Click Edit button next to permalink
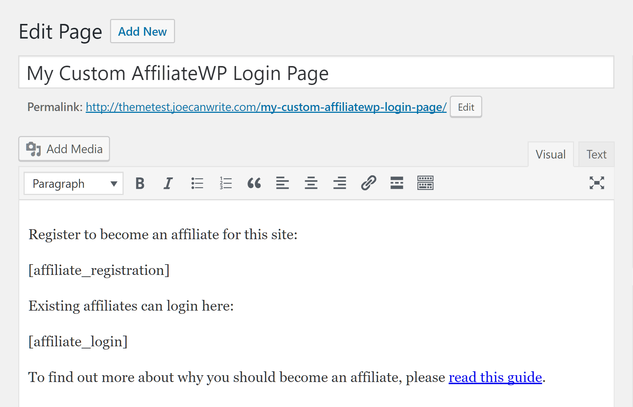The image size is (633, 407). (466, 107)
